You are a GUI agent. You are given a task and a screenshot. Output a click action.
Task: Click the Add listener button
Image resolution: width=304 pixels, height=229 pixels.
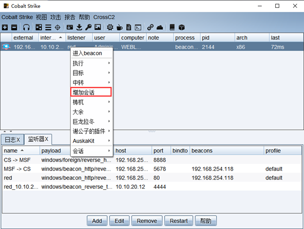(x=97, y=221)
